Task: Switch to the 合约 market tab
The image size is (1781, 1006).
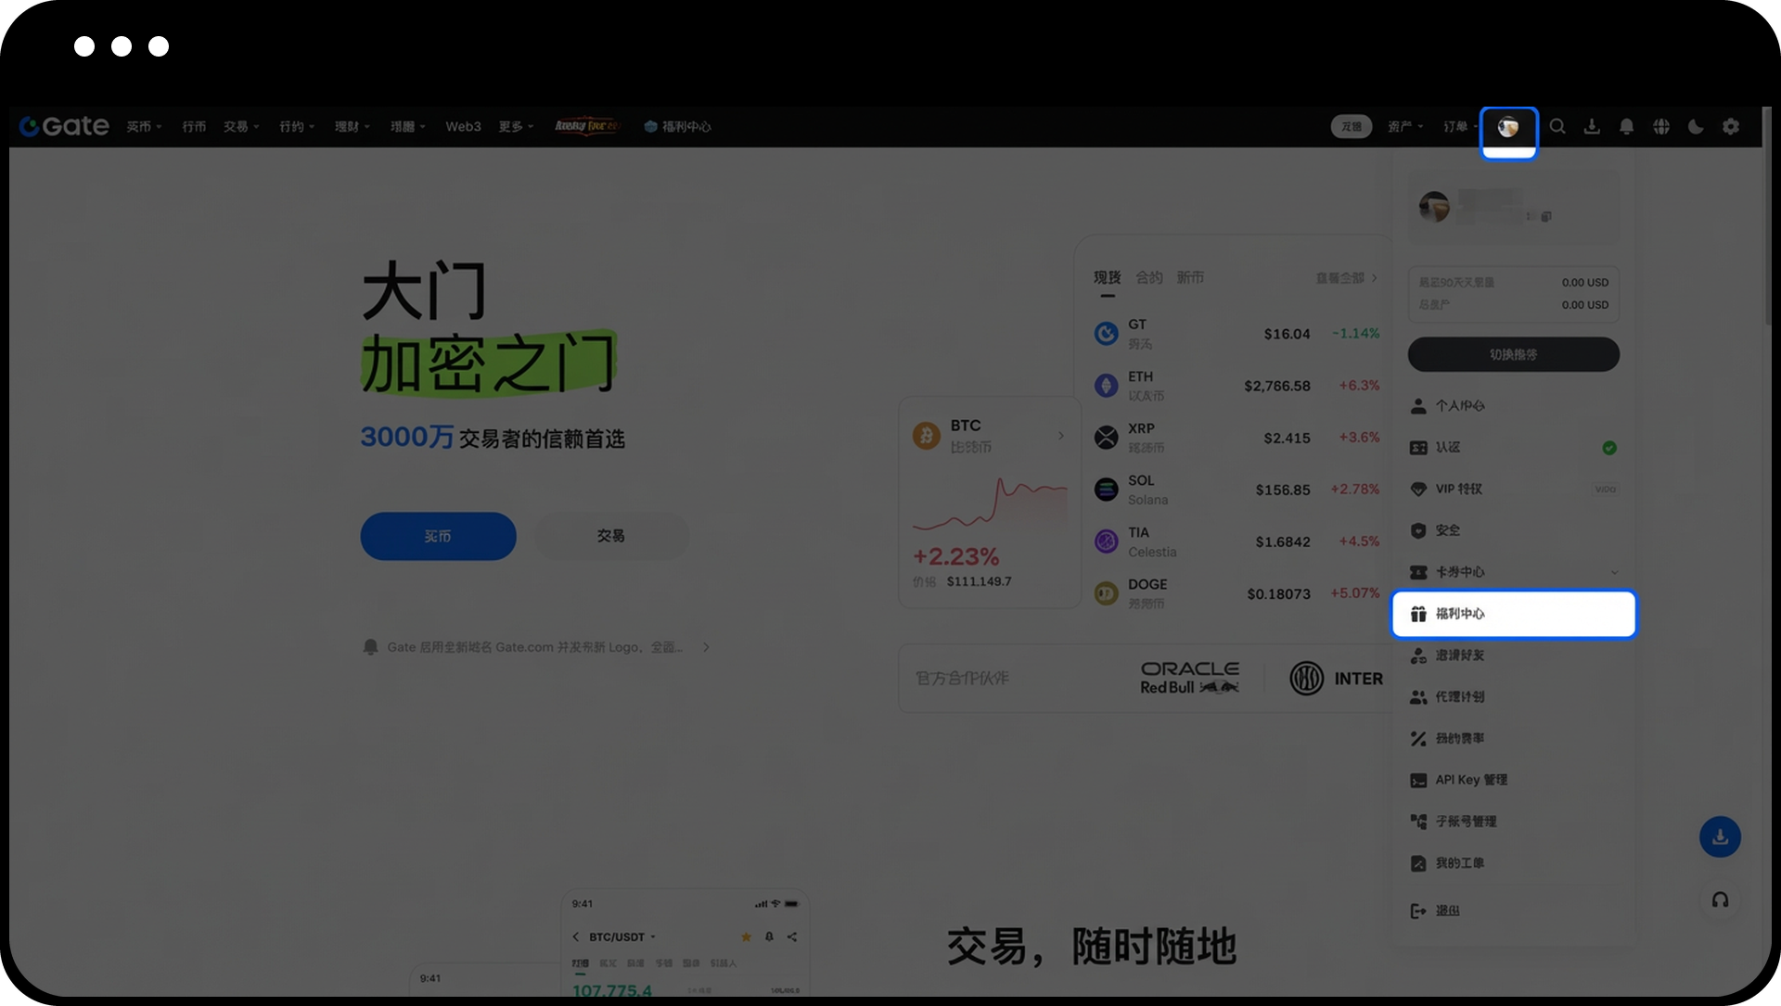Action: tap(1148, 277)
